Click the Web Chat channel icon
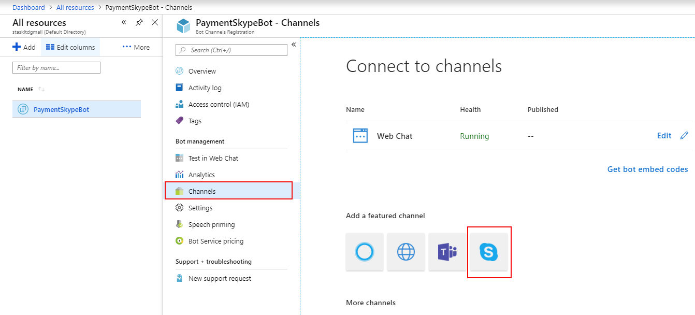 pyautogui.click(x=360, y=136)
